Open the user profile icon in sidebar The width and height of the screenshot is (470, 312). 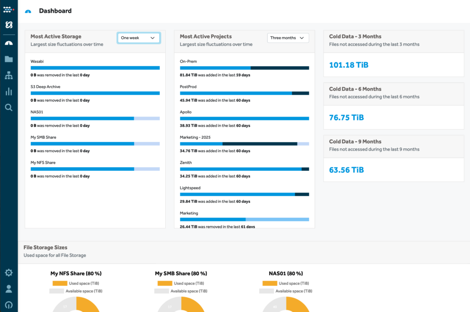[9, 289]
